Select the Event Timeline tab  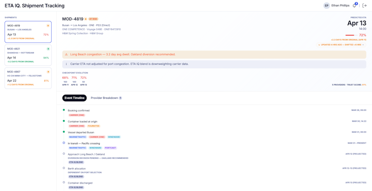tap(74, 98)
